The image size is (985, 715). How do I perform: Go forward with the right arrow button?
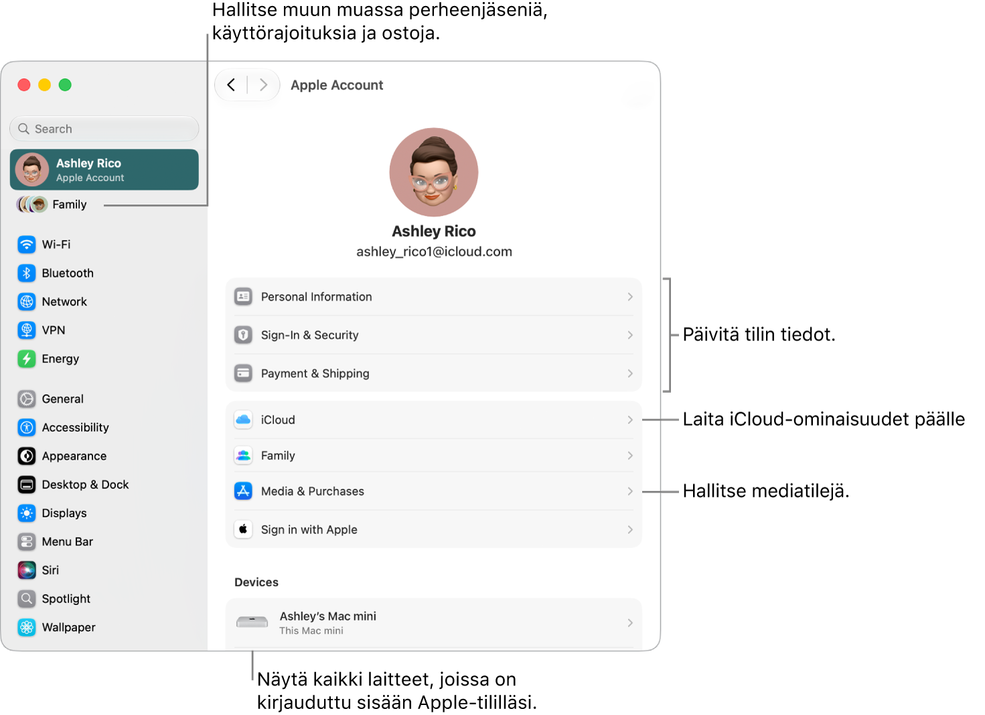click(x=264, y=85)
